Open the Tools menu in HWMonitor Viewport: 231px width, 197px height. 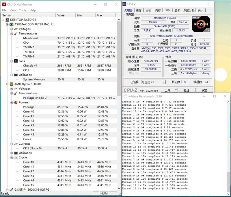tap(23, 10)
